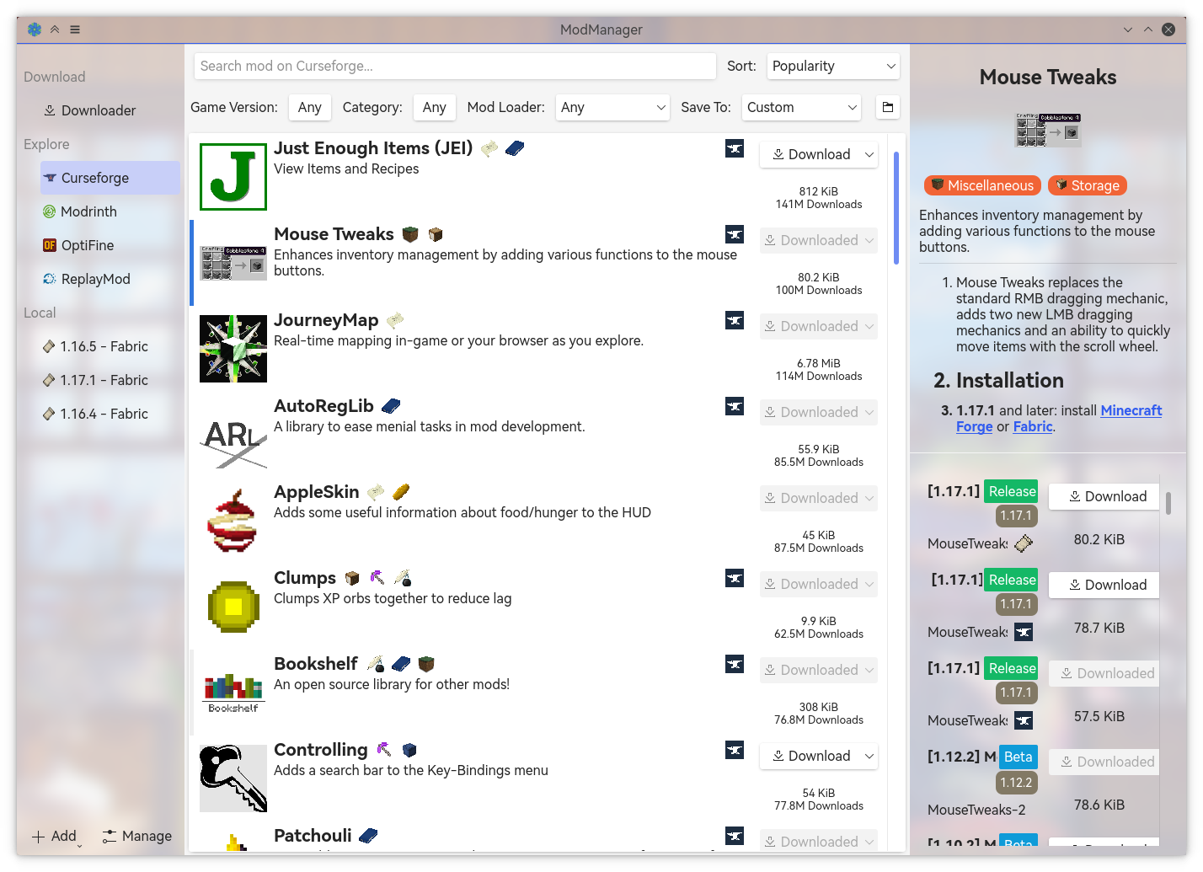Open the ModManager app icon menu
This screenshot has width=1203, height=872.
(x=35, y=29)
